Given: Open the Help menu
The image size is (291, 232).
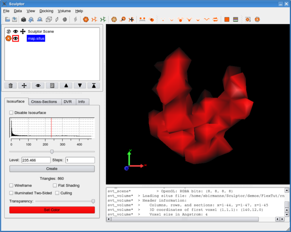Looking at the screenshot, I should click(79, 11).
